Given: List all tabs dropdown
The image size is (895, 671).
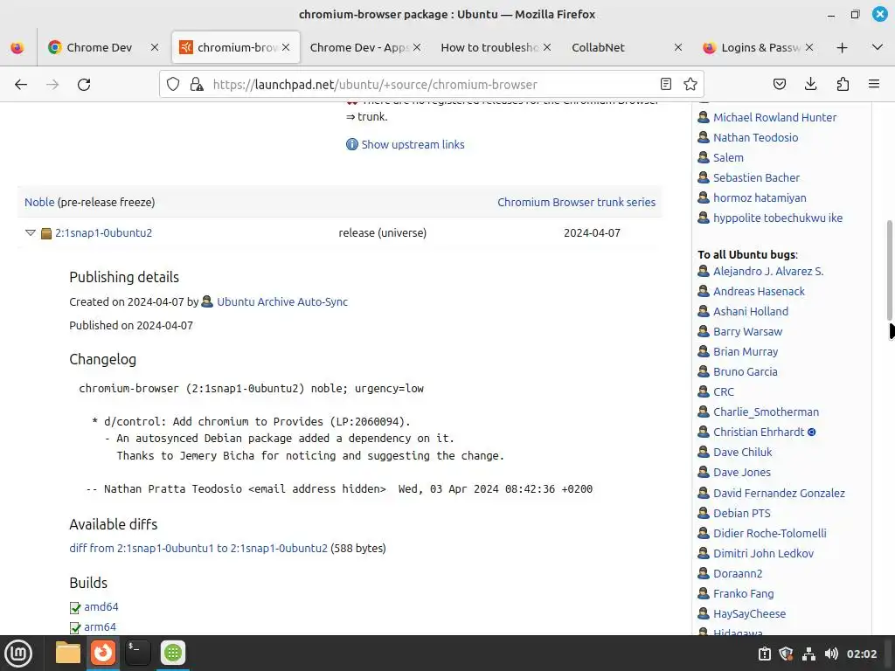Looking at the screenshot, I should [878, 47].
